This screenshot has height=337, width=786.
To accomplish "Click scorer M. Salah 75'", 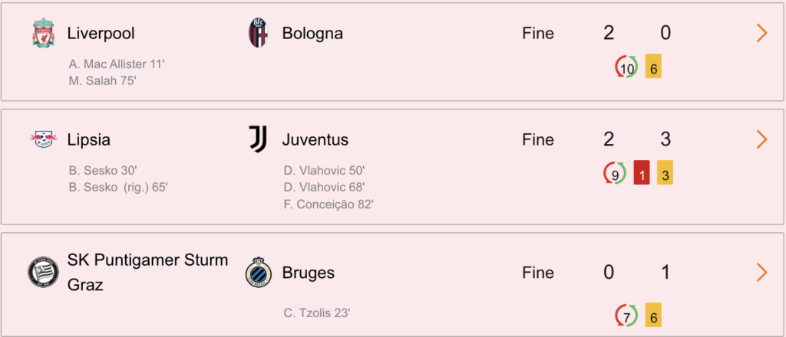I will point(103,80).
